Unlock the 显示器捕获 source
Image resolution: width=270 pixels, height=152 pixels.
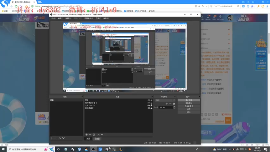click(x=151, y=108)
